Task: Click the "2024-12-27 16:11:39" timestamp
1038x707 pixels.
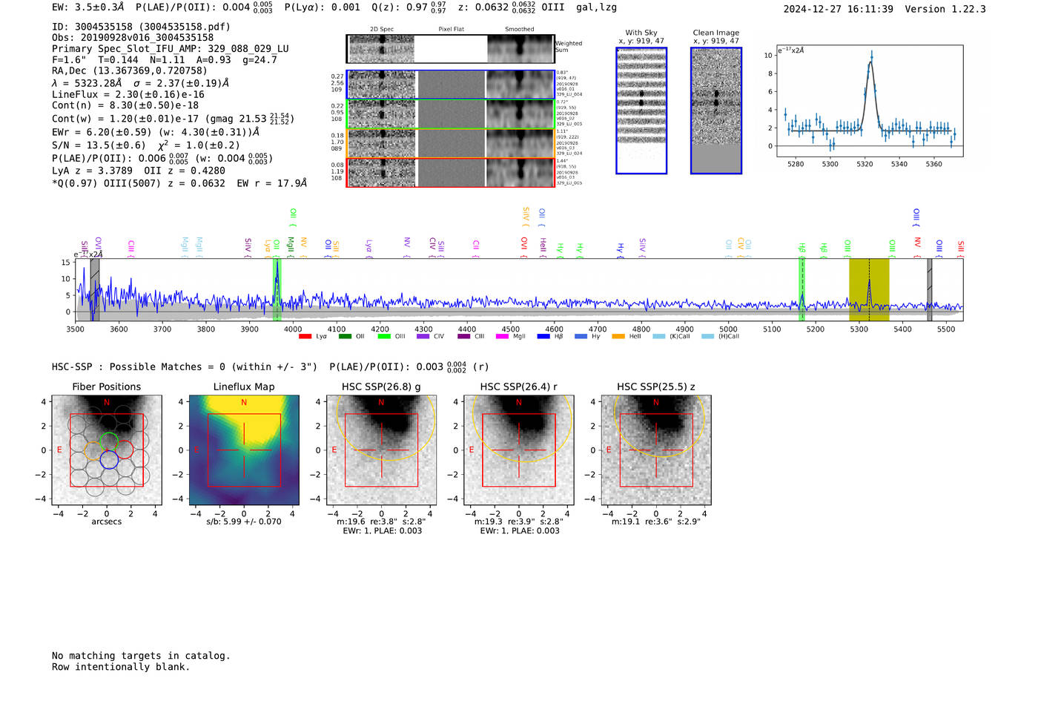Action: coord(839,9)
